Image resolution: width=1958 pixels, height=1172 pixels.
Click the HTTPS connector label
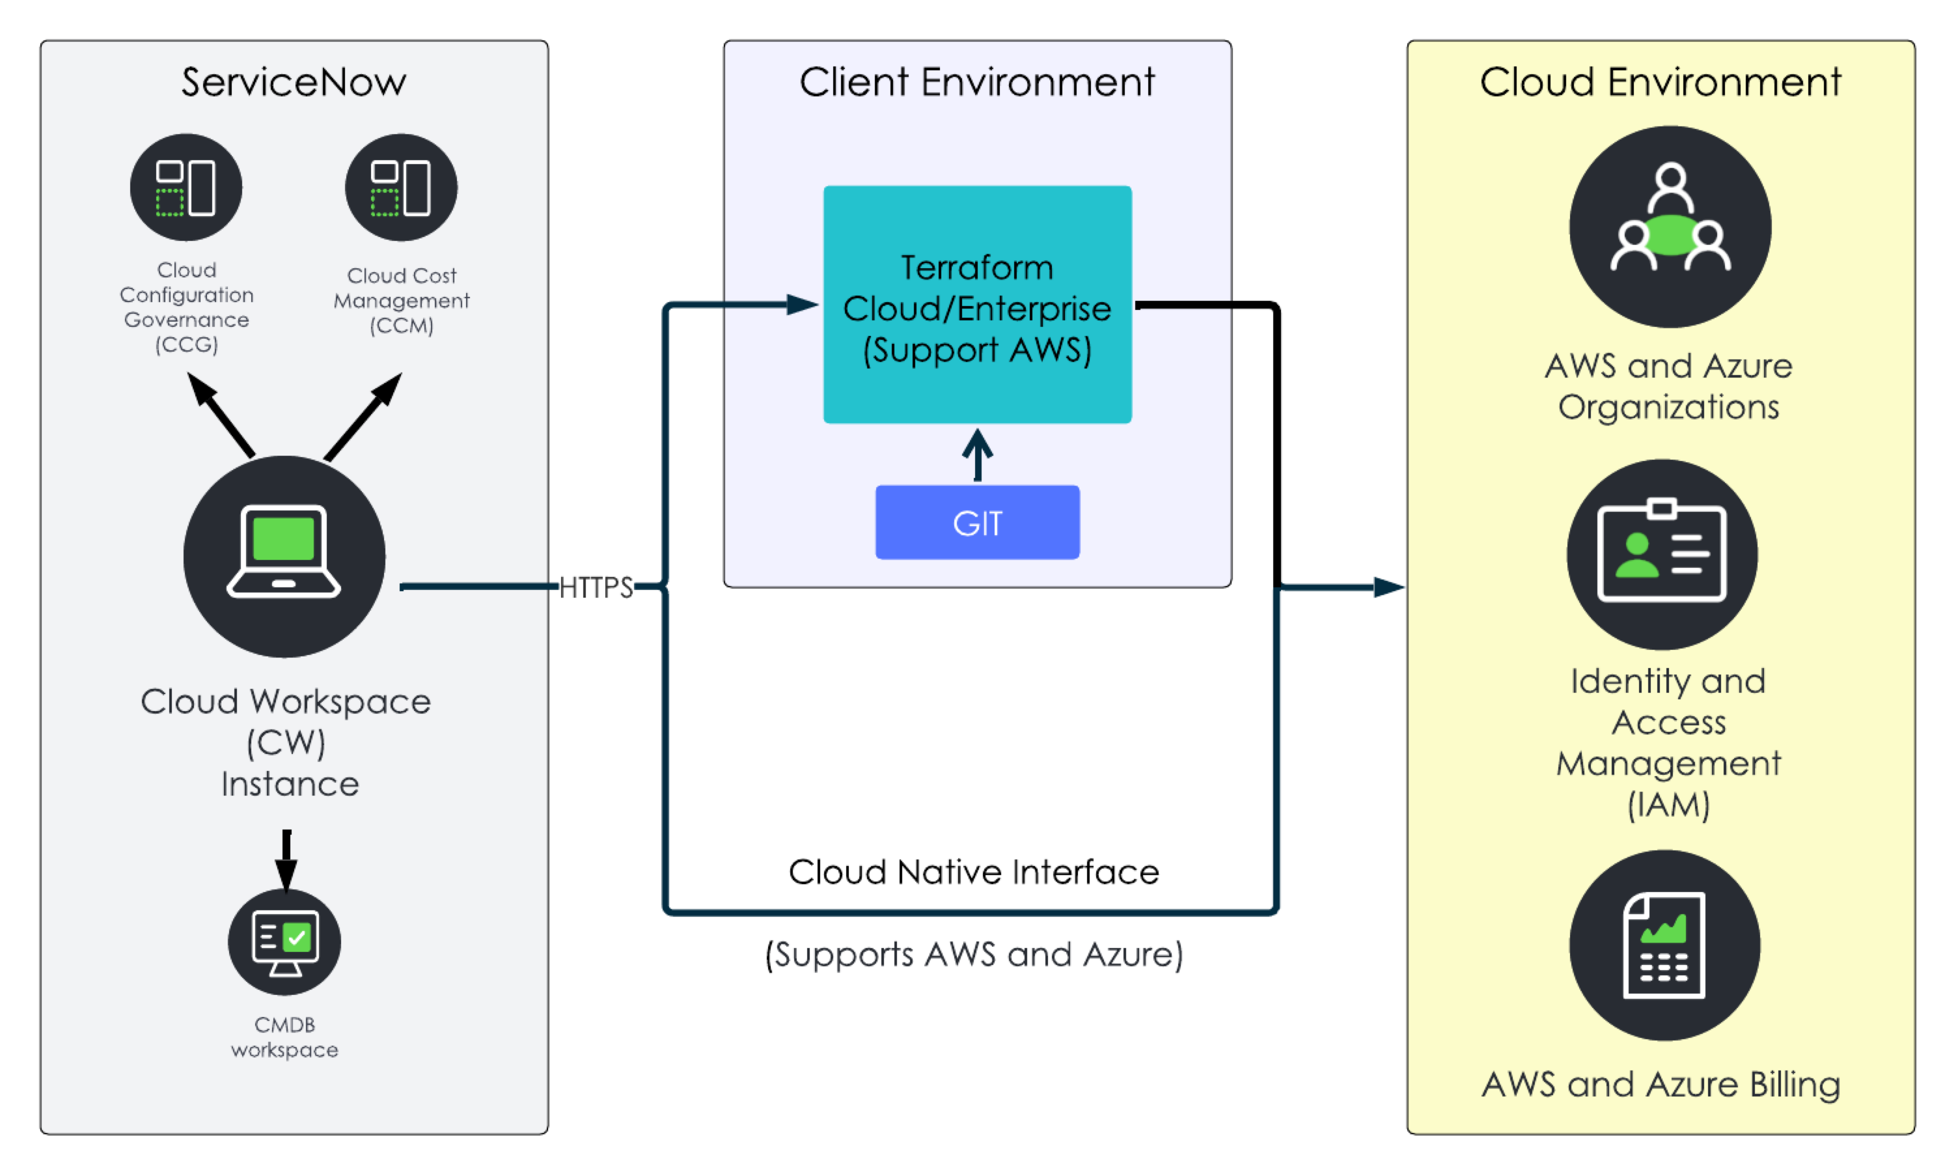tap(596, 587)
